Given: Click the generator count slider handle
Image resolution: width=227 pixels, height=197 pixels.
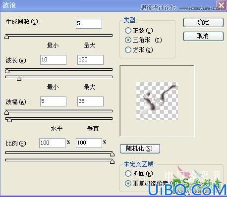Looking at the screenshot, I should pyautogui.click(x=7, y=37).
